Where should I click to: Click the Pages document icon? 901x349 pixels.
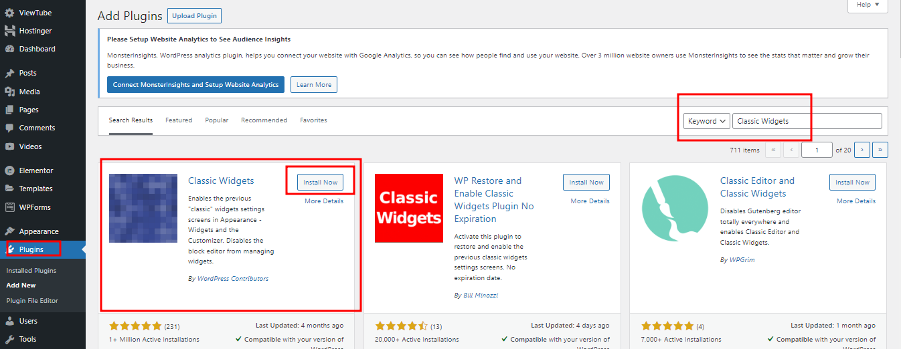pos(9,110)
